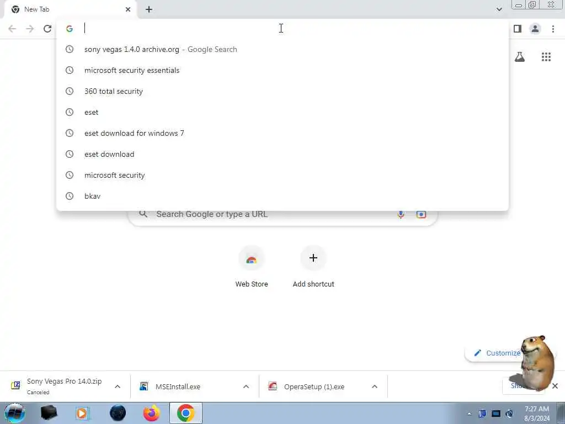Reload the page with the refresh icon

point(47,29)
